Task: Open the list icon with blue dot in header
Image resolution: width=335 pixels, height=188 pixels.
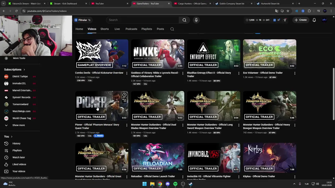Action: (x=279, y=20)
